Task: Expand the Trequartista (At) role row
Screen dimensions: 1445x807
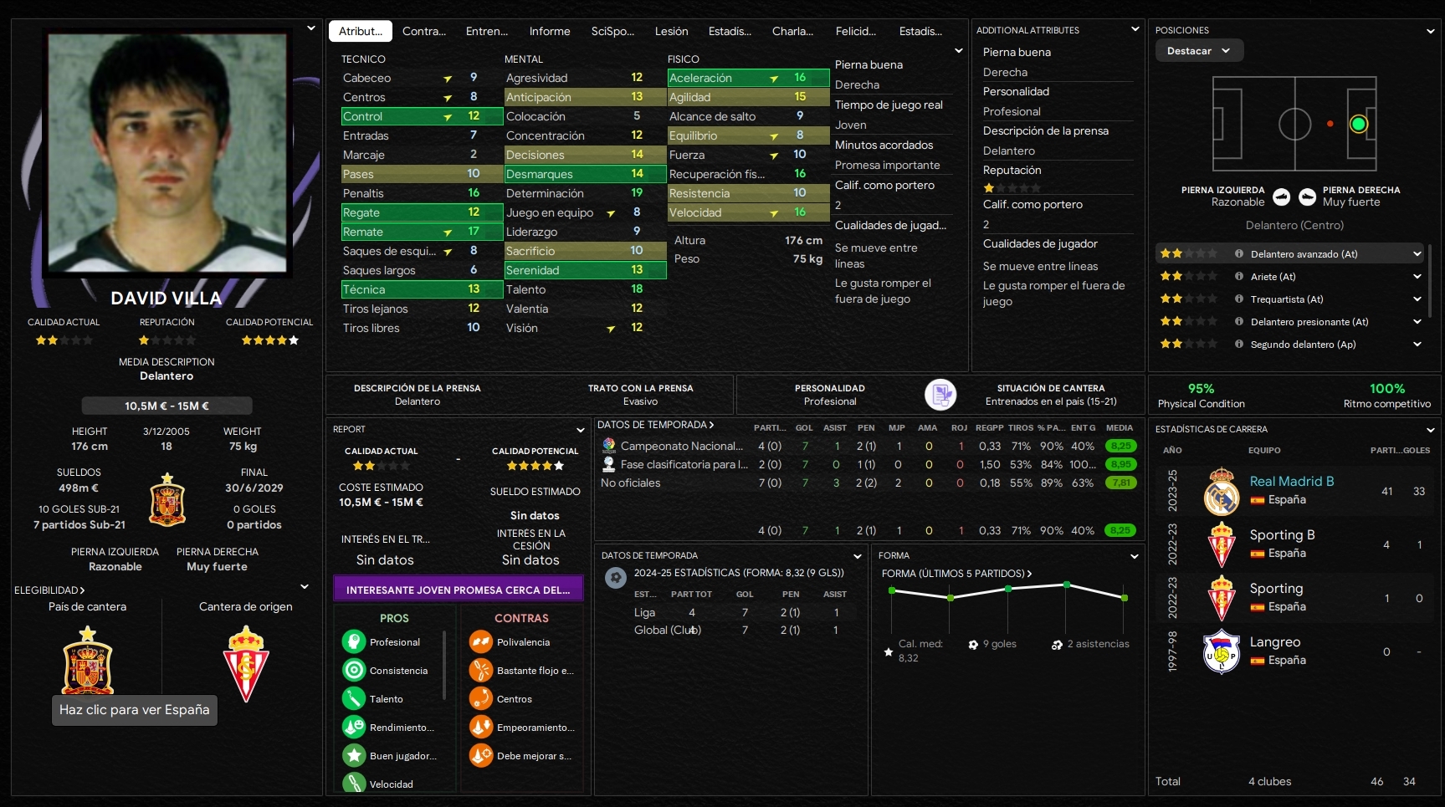Action: tap(1417, 299)
